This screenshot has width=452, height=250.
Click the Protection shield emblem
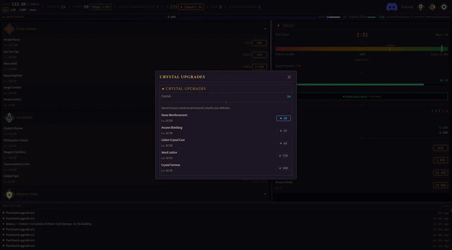point(10,194)
